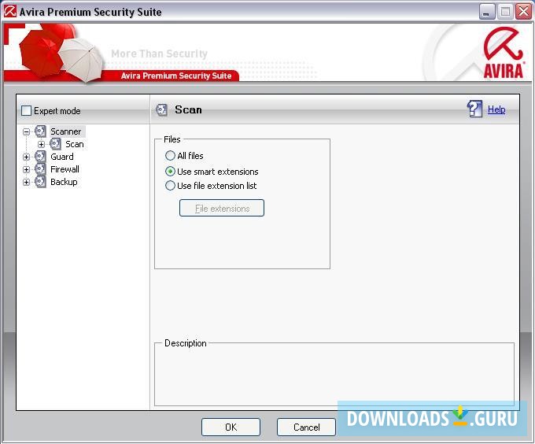535x444 pixels.
Task: Click the Firewall gear icon in tree
Action: (40, 169)
